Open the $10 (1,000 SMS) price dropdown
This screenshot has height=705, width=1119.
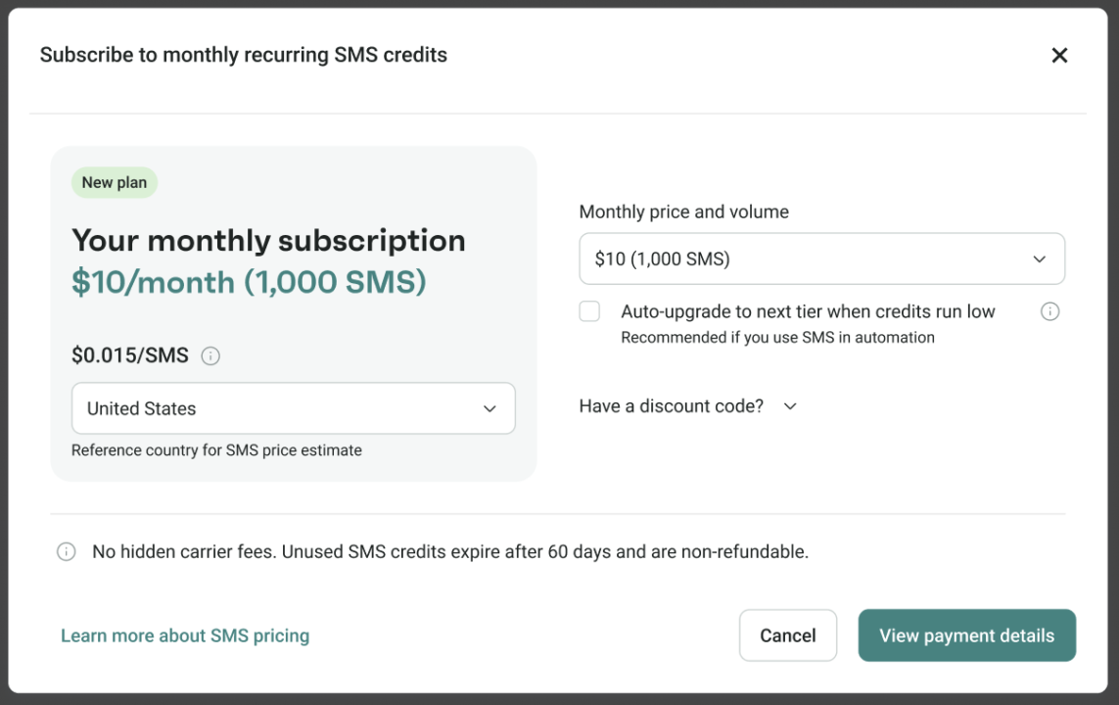coord(820,259)
